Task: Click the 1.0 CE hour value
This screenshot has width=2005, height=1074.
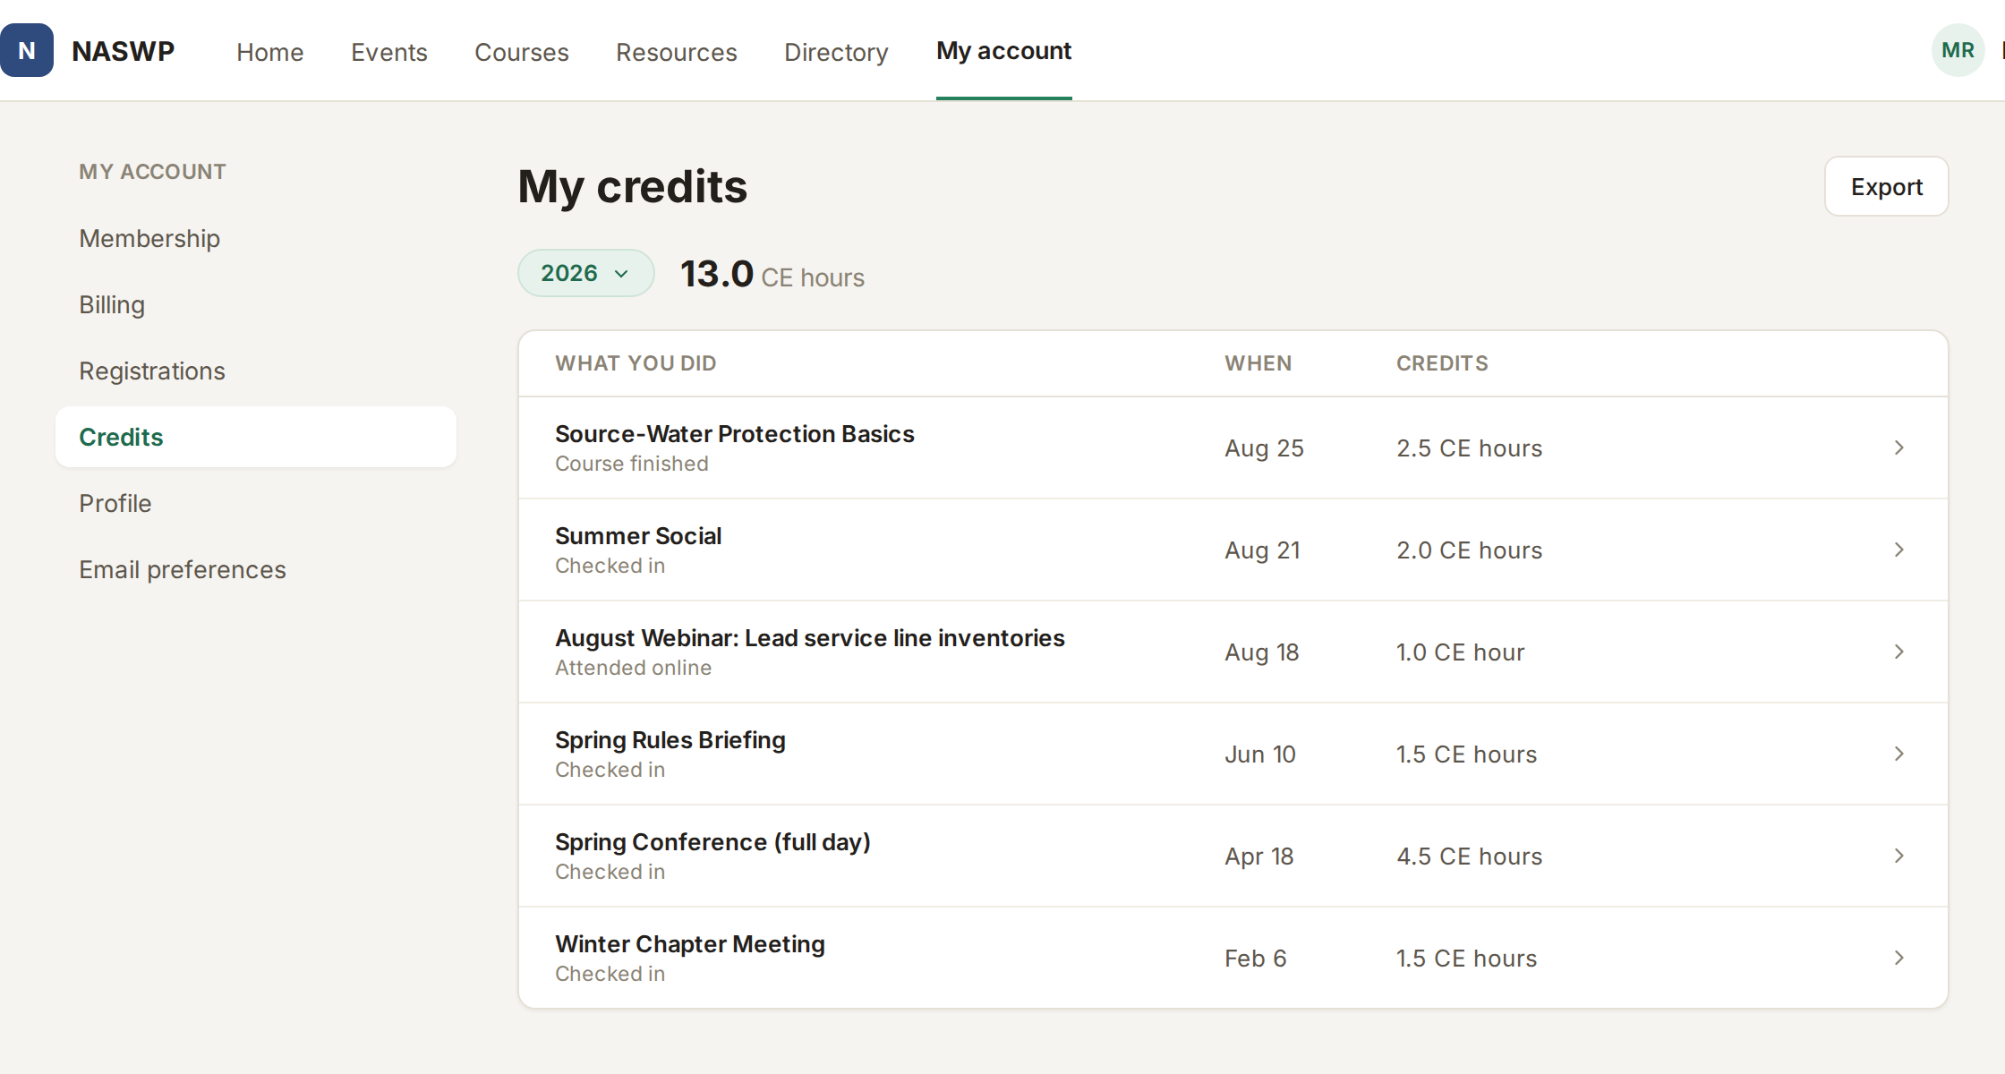Action: click(1460, 652)
